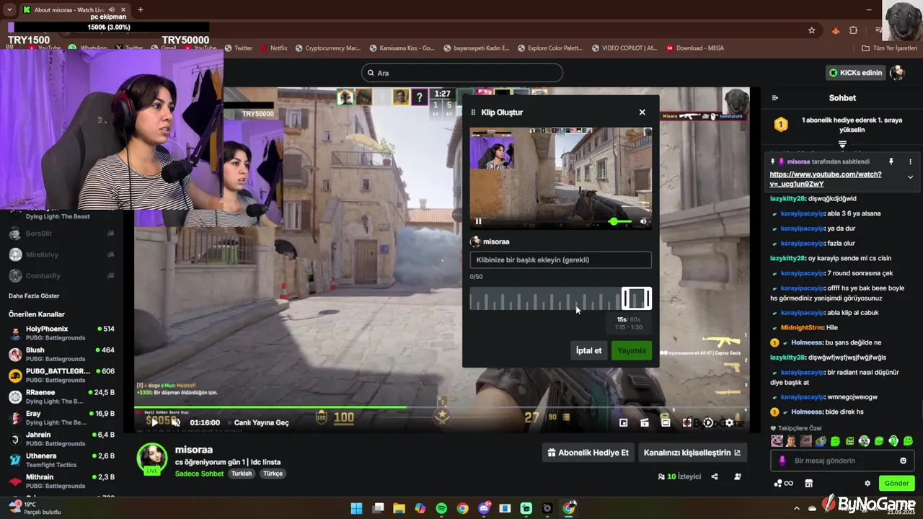The width and height of the screenshot is (923, 519).
Task: Click the Bir mesaj gönderin field
Action: [842, 461]
